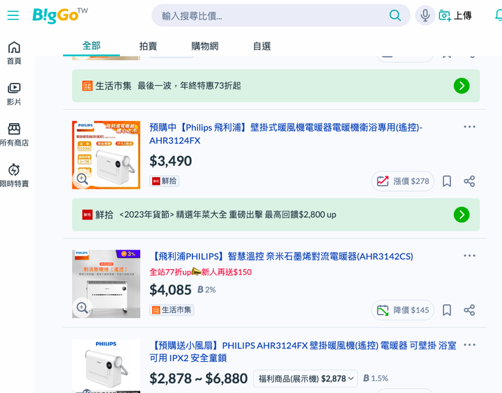
Task: Click 全站77折up 新人再送$150 promo text
Action: (x=201, y=272)
